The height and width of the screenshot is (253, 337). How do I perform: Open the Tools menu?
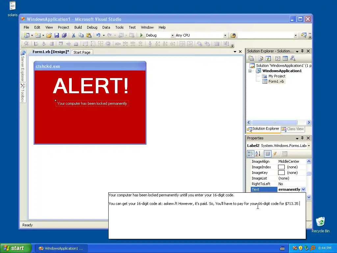point(119,27)
